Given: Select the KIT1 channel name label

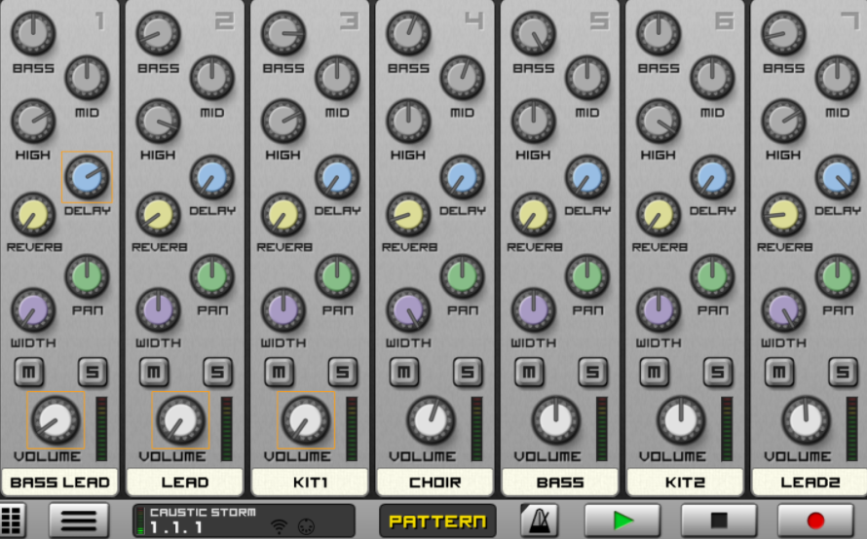Looking at the screenshot, I should click(x=310, y=482).
